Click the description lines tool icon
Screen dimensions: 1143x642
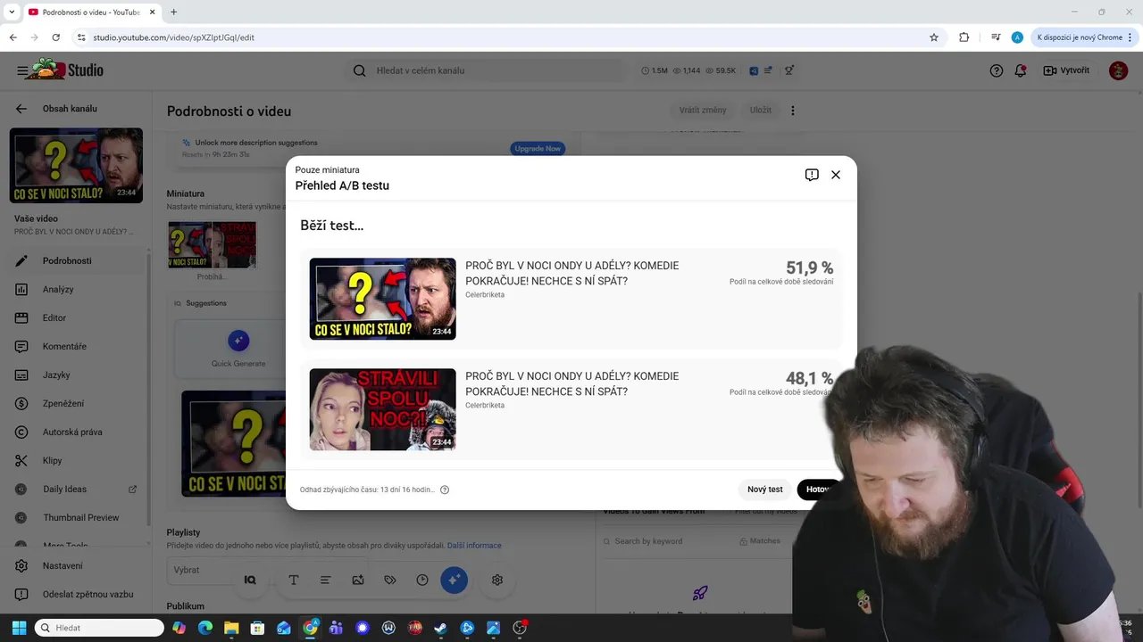tap(325, 580)
